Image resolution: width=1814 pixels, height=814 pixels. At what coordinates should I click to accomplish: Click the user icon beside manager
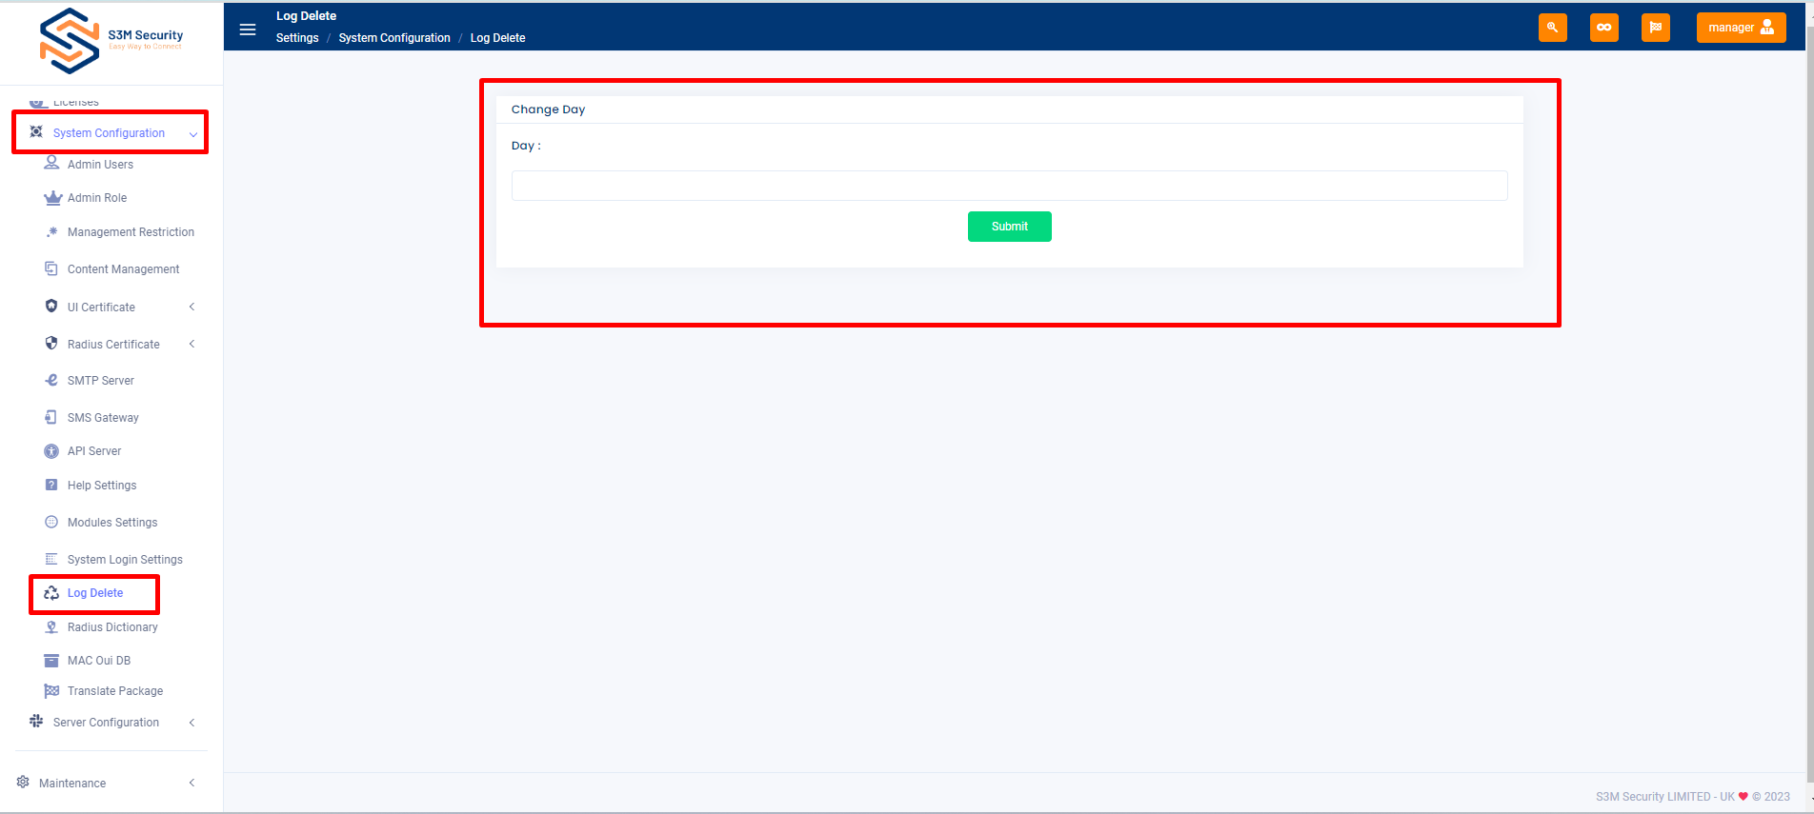click(x=1767, y=28)
